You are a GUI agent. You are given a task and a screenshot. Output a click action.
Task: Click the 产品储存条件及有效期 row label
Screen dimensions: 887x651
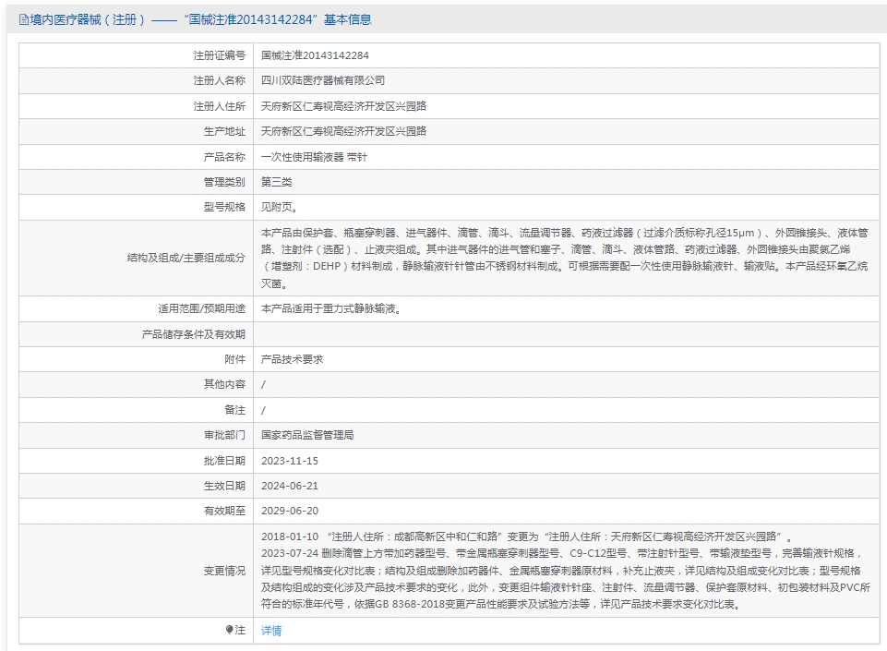193,334
